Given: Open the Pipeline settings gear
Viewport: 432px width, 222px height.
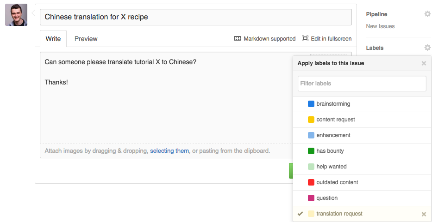Looking at the screenshot, I should (x=427, y=14).
